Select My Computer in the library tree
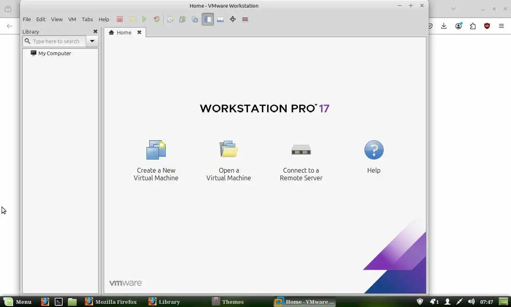The width and height of the screenshot is (511, 307). tap(51, 53)
